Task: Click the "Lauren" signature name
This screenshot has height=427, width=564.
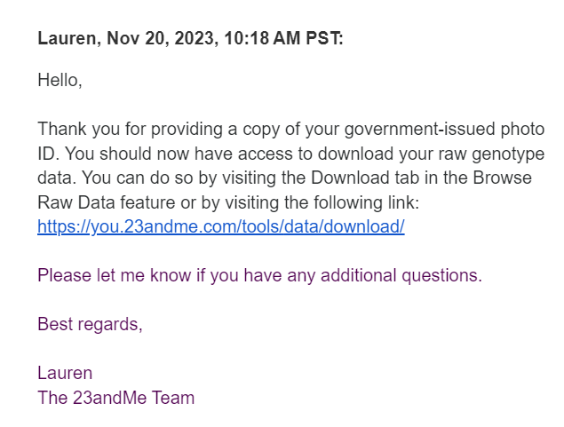Action: 65,373
